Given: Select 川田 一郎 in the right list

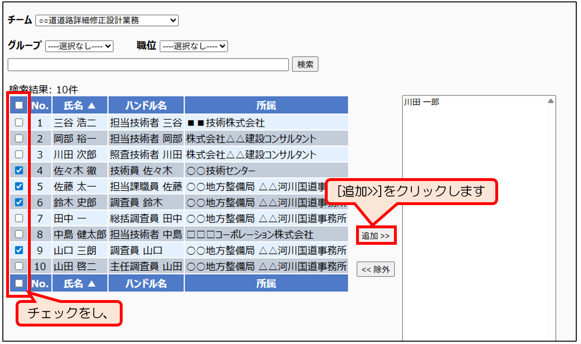Looking at the screenshot, I should tap(421, 102).
